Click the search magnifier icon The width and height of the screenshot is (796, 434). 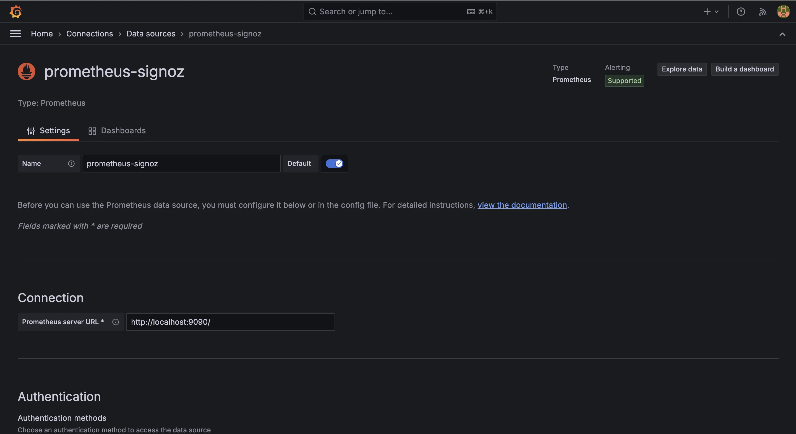312,12
